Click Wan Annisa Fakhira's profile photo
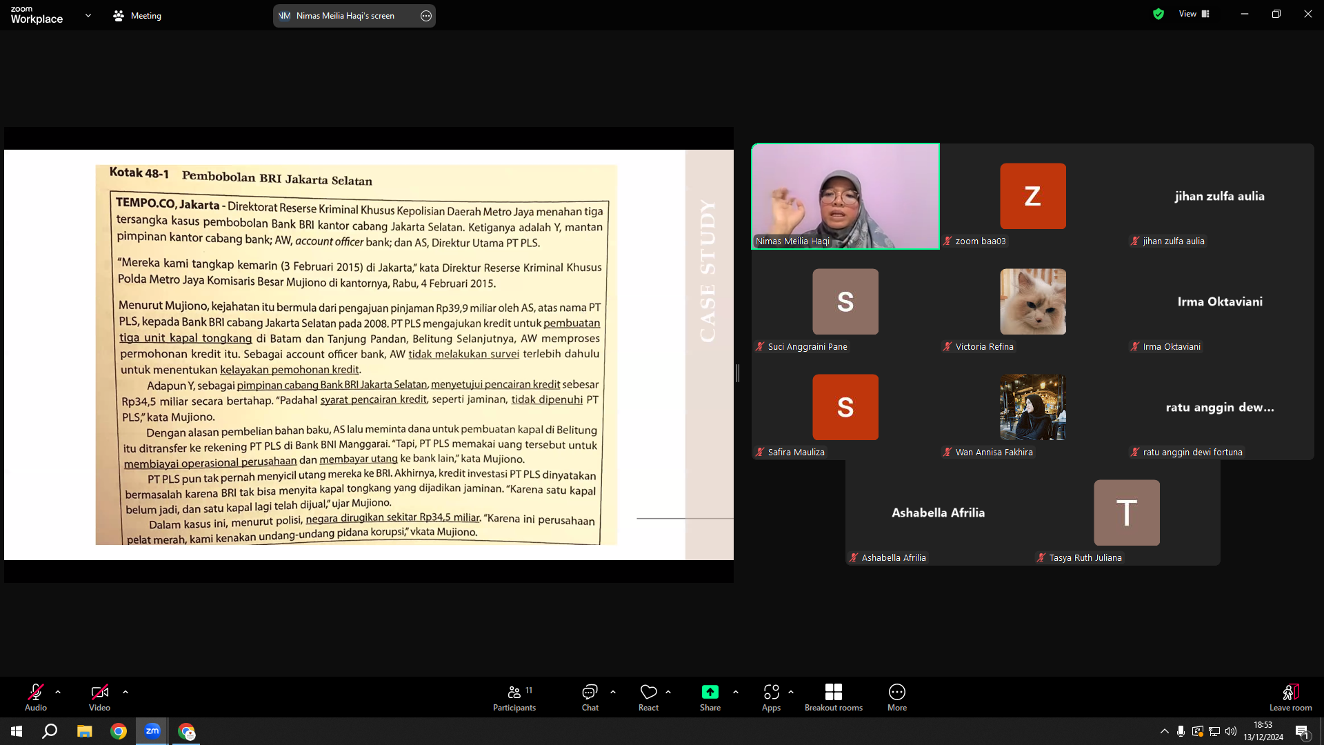 pos(1033,407)
